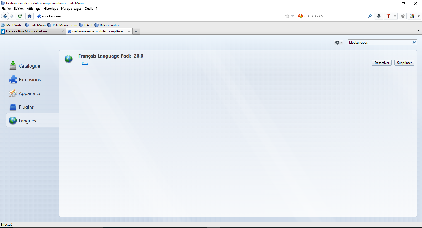This screenshot has width=422, height=228.
Task: Open a new tab with plus button
Action: (x=136, y=31)
